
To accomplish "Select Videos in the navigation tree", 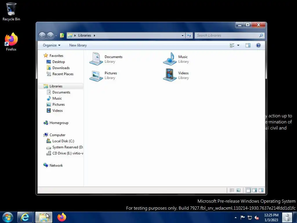I will point(57,111).
